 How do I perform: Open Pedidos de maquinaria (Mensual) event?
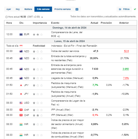tap(67, 85)
